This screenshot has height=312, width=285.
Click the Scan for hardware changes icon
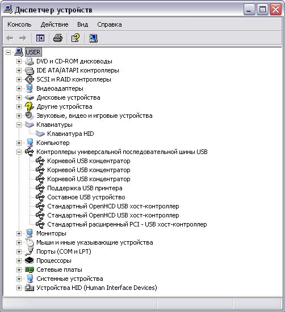click(x=93, y=38)
